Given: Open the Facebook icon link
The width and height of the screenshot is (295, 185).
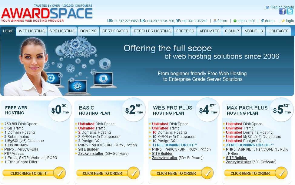Looking at the screenshot, I should [282, 11].
